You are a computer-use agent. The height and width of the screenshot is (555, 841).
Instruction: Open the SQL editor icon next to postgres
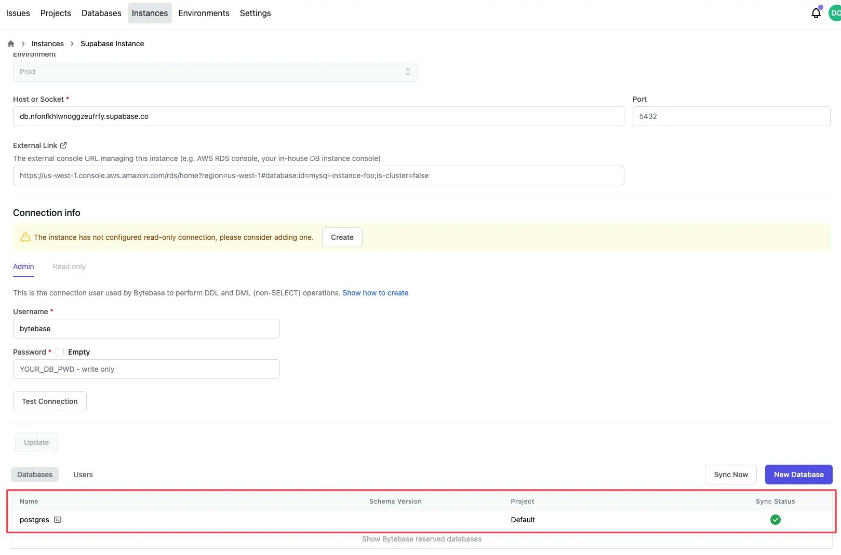click(58, 519)
